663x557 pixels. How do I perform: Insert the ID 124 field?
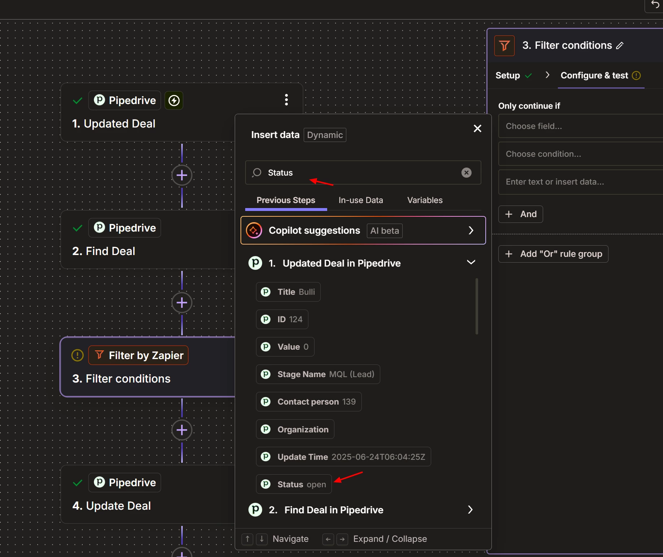282,319
